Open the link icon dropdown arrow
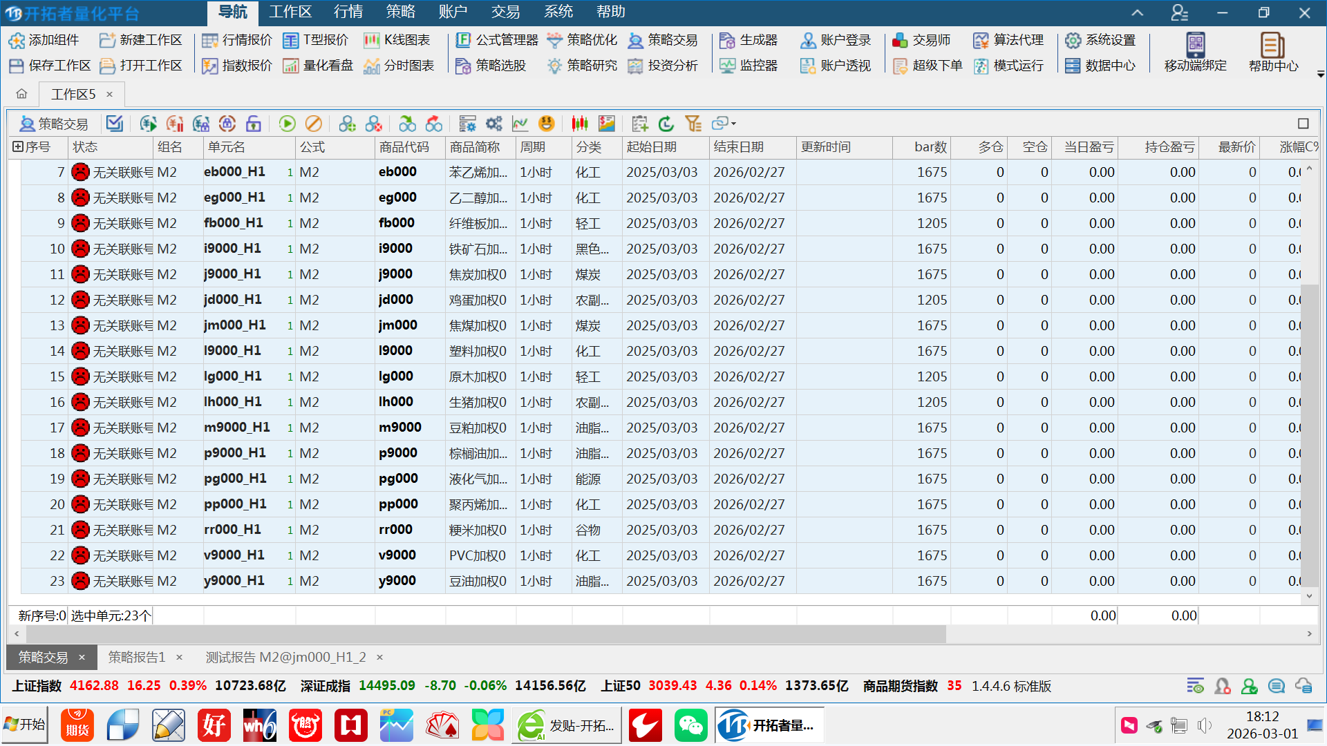 point(734,124)
